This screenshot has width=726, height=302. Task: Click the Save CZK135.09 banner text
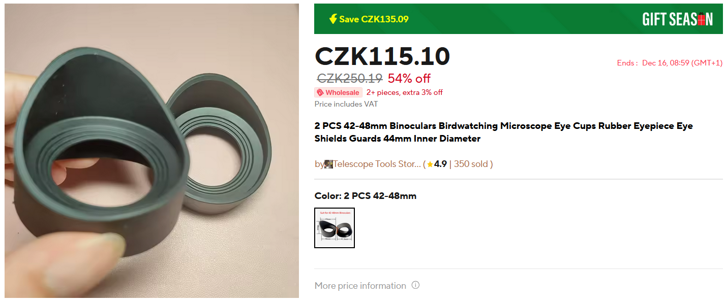click(x=374, y=19)
